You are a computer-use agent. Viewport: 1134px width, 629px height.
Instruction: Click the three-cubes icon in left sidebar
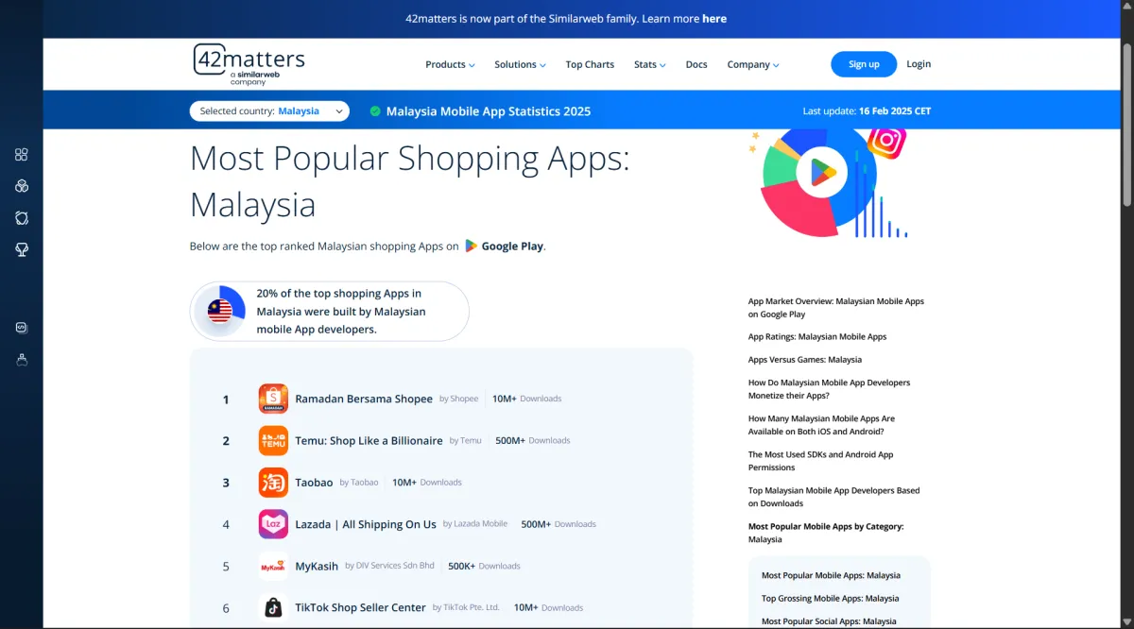point(22,186)
